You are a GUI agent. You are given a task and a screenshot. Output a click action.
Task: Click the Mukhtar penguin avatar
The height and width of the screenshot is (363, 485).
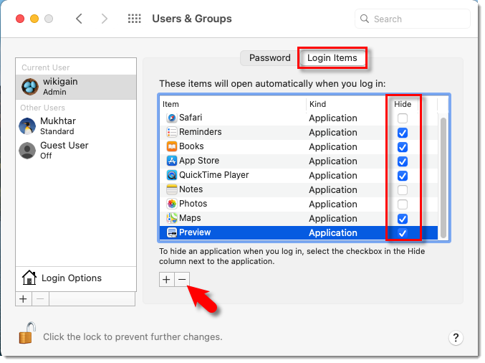click(x=27, y=126)
